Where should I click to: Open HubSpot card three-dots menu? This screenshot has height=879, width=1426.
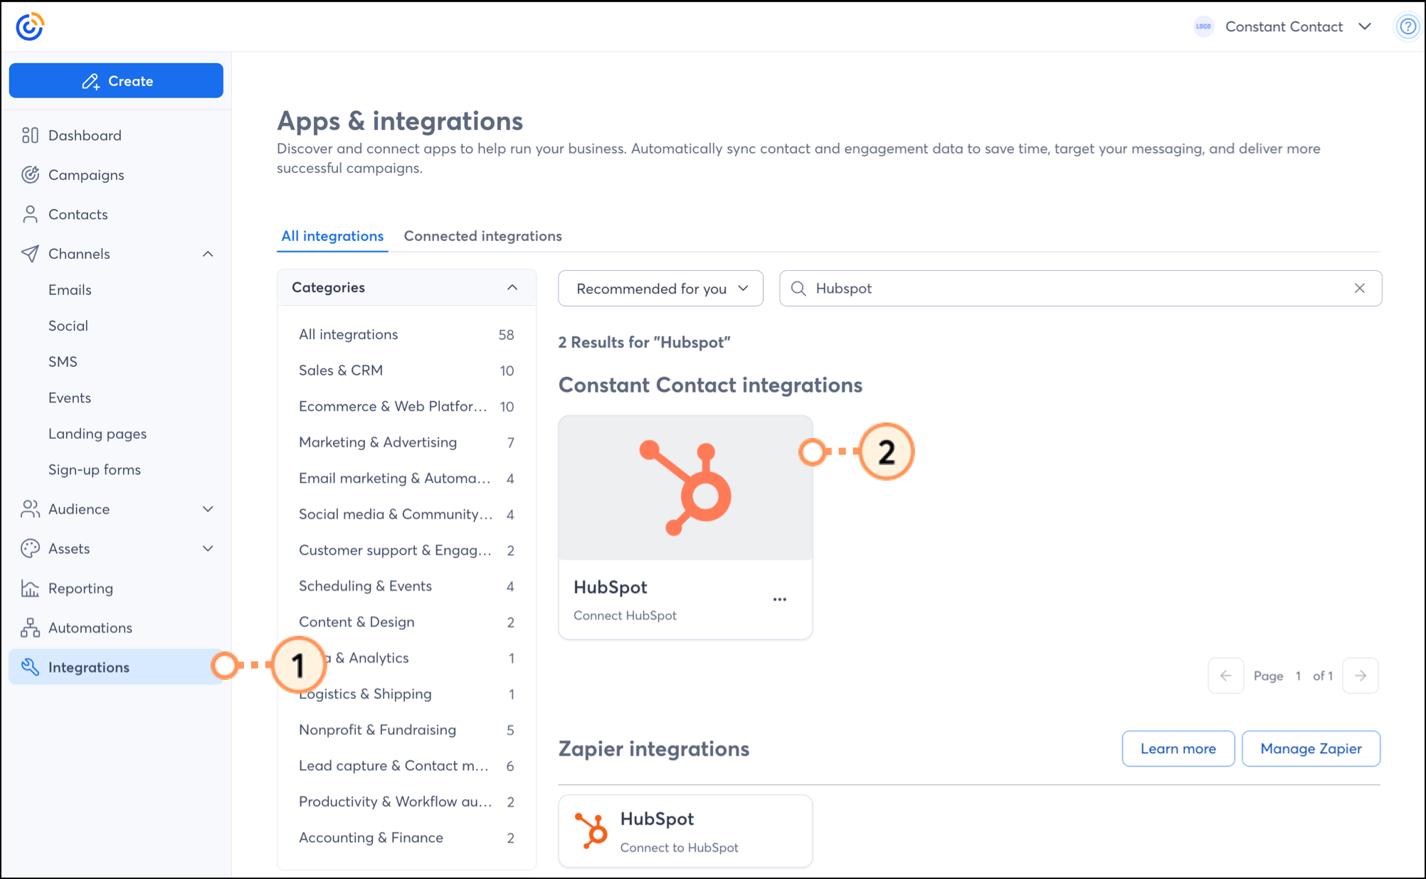779,600
